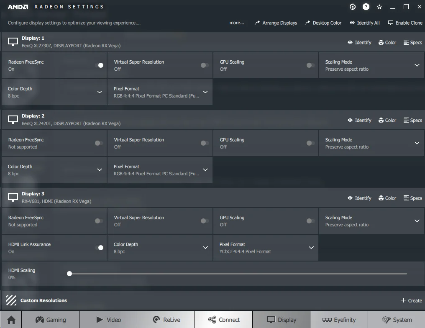Click the Custom Resolutions striped icon

click(11, 300)
